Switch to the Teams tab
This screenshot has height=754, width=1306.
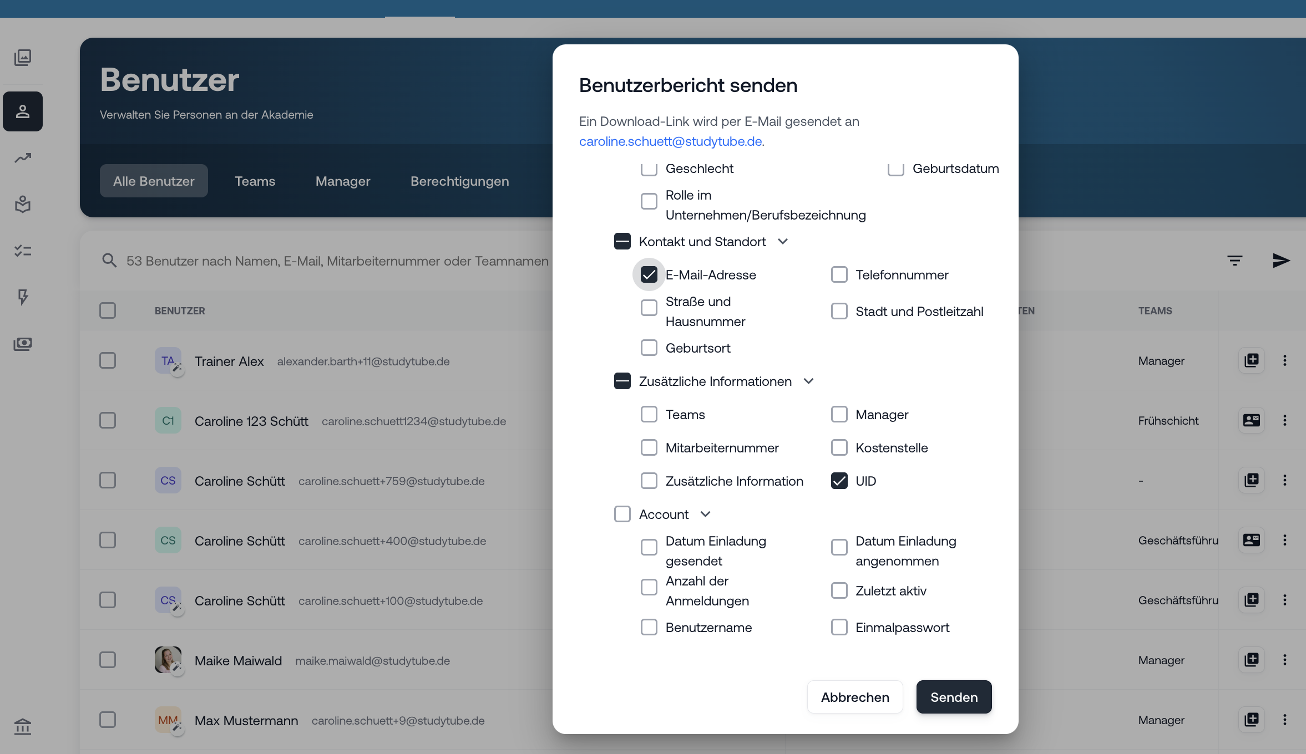(x=255, y=181)
